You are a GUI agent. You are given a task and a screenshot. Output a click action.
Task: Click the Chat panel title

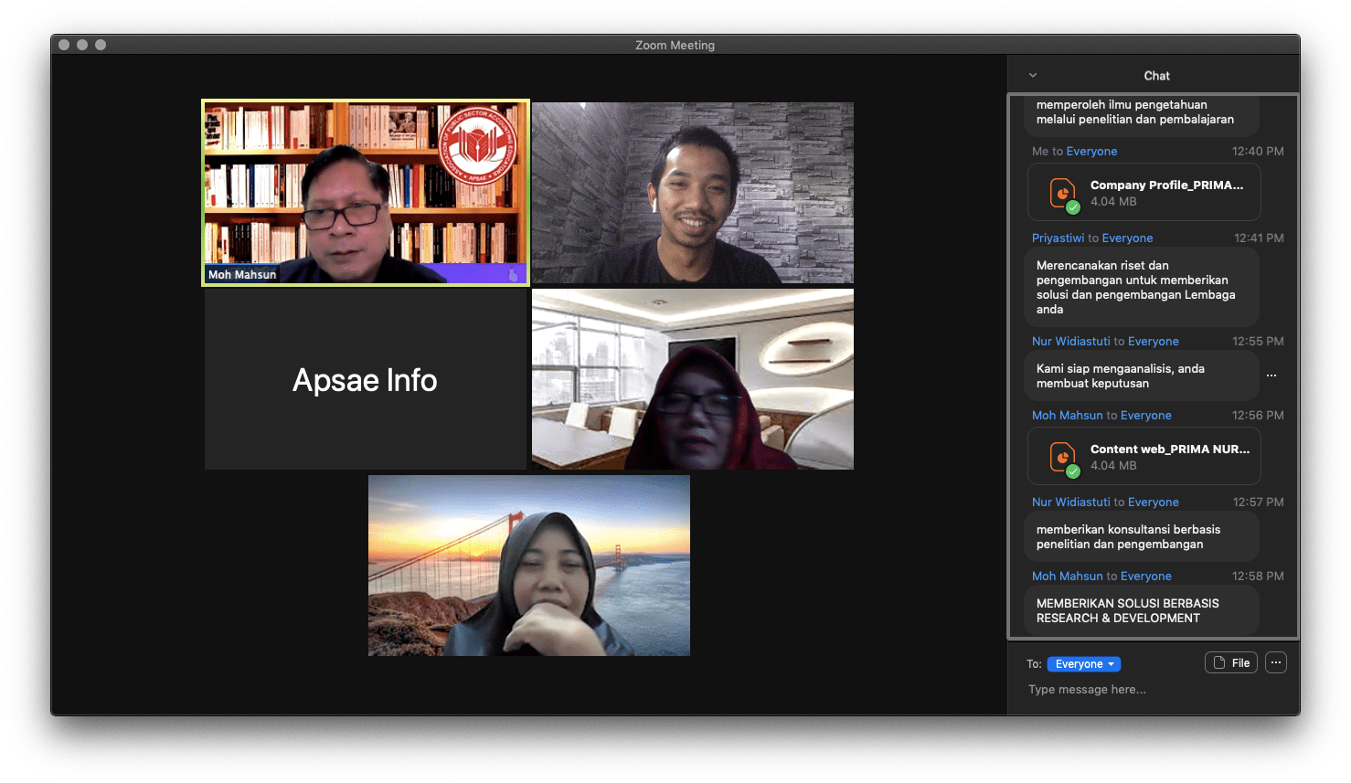[1156, 76]
